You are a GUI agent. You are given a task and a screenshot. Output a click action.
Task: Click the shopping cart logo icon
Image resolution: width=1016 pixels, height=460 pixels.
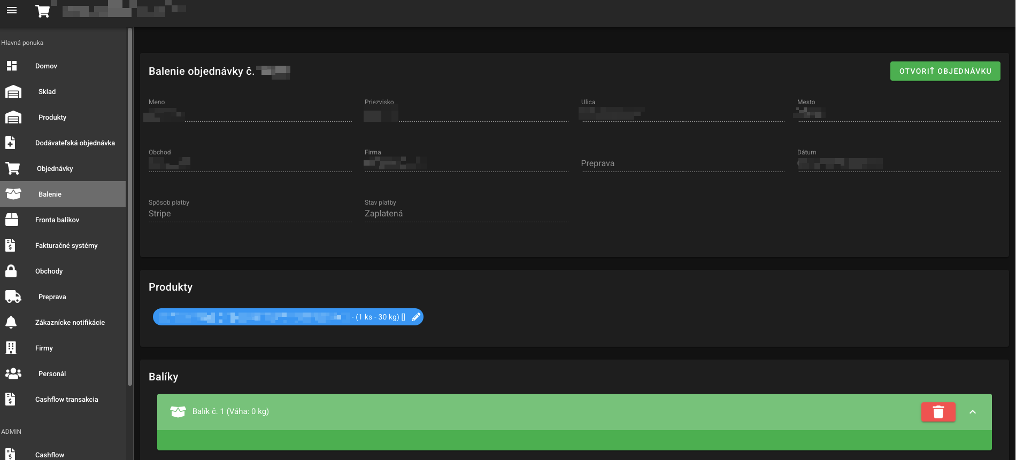click(43, 11)
